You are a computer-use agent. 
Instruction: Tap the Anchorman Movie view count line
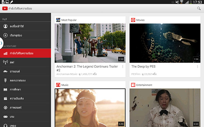point(76,74)
